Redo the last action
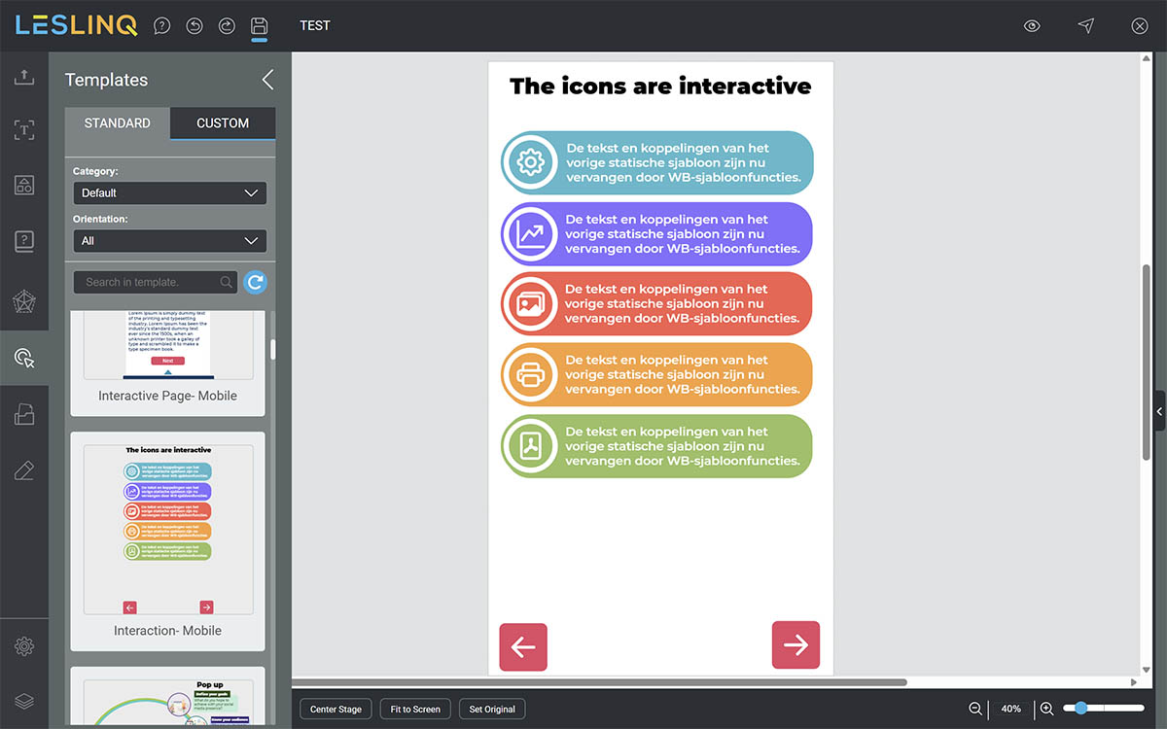 coord(227,26)
